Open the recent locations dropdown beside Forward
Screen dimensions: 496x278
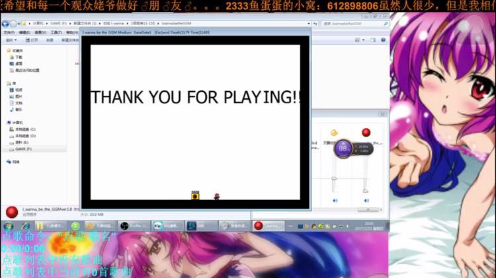coord(19,24)
